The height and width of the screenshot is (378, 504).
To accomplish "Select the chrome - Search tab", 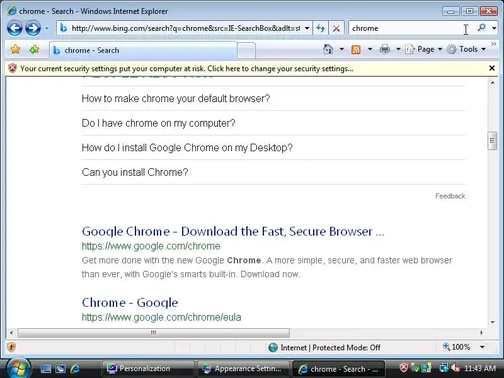I will [143, 50].
